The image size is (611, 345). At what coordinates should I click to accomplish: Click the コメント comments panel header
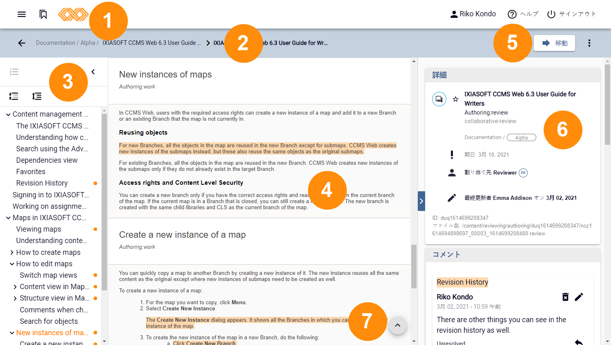pos(513,254)
